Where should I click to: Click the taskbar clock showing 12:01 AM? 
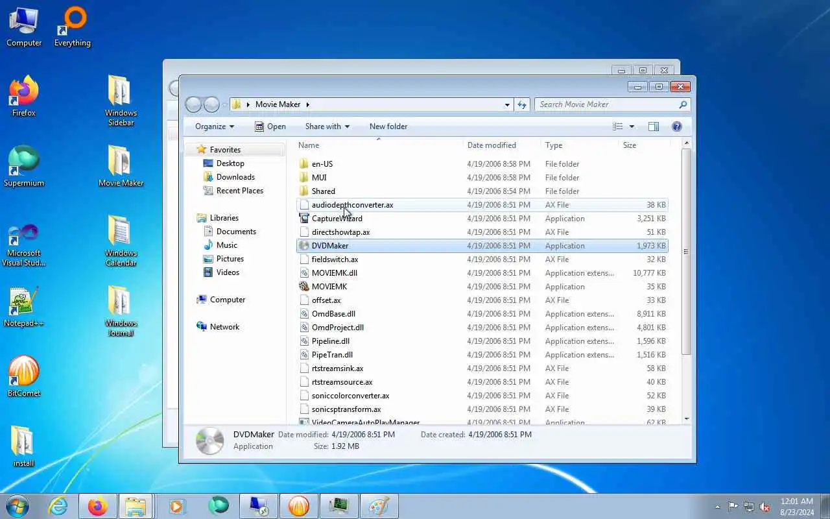797,507
